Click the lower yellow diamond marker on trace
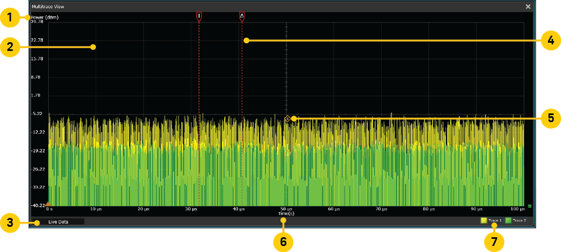The height and width of the screenshot is (252, 561). pyautogui.click(x=287, y=153)
